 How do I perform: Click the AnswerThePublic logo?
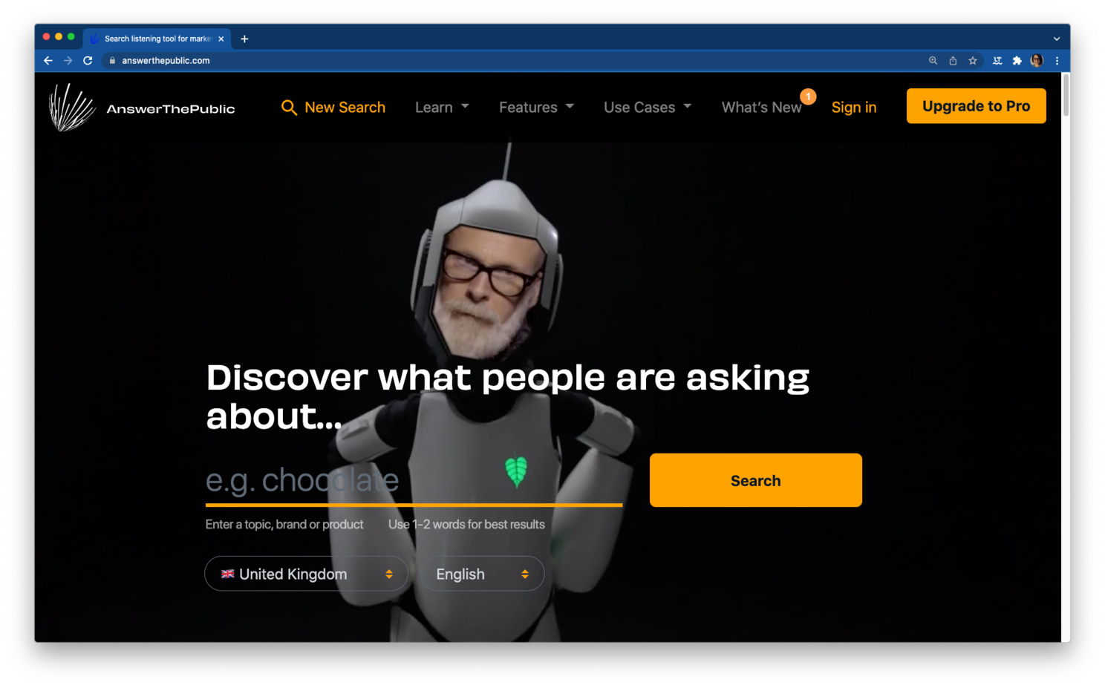pyautogui.click(x=142, y=108)
